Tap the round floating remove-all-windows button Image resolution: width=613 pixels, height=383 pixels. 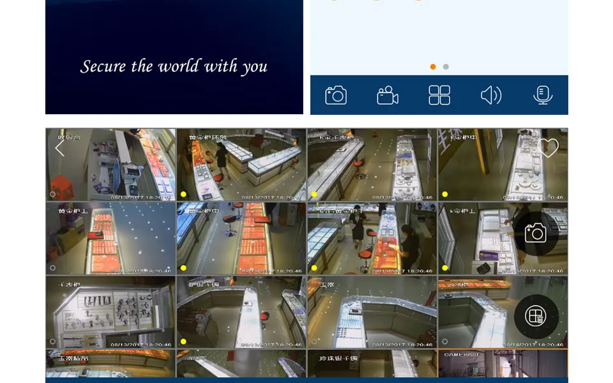(536, 316)
